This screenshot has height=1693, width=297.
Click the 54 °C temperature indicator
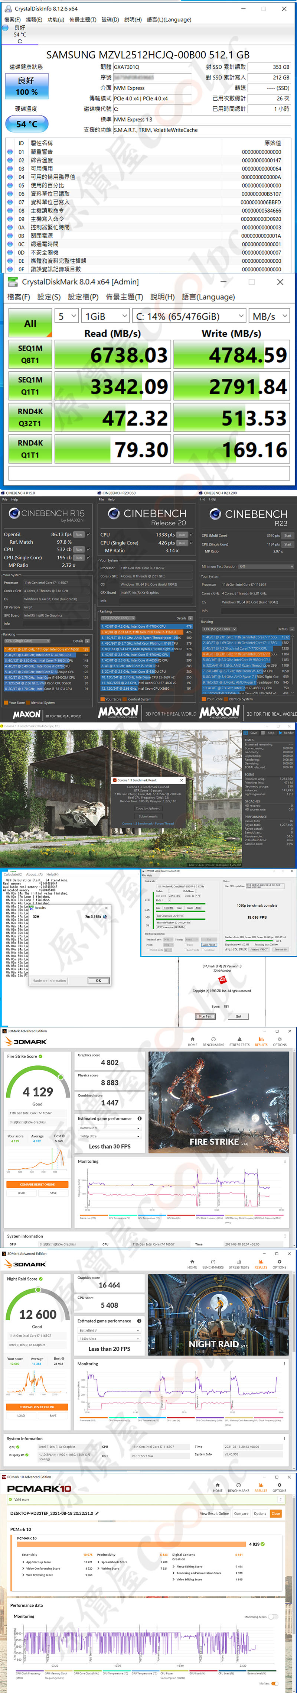[x=26, y=124]
